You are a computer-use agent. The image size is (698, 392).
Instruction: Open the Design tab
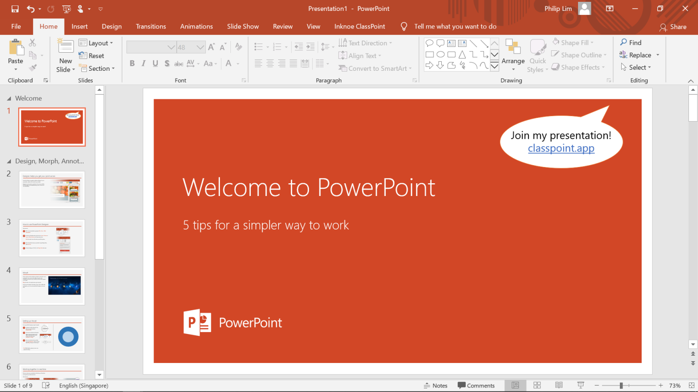[111, 26]
